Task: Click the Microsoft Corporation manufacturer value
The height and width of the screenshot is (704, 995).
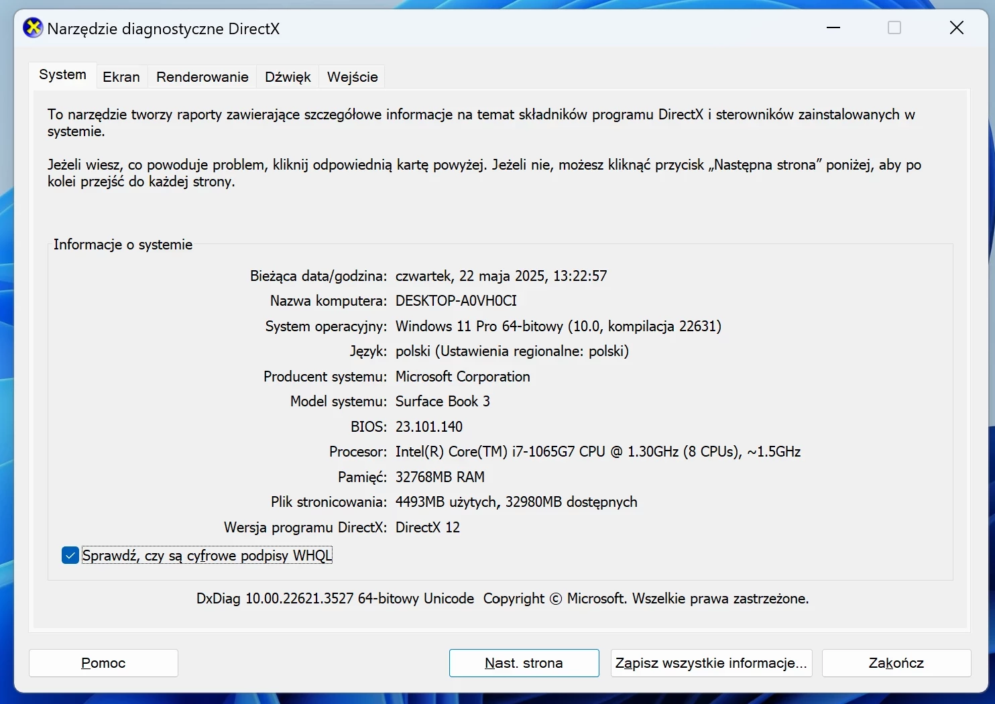Action: pos(463,377)
